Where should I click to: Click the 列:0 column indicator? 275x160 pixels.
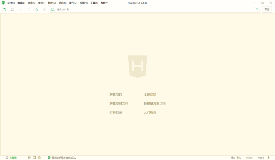pyautogui.click(x=239, y=158)
